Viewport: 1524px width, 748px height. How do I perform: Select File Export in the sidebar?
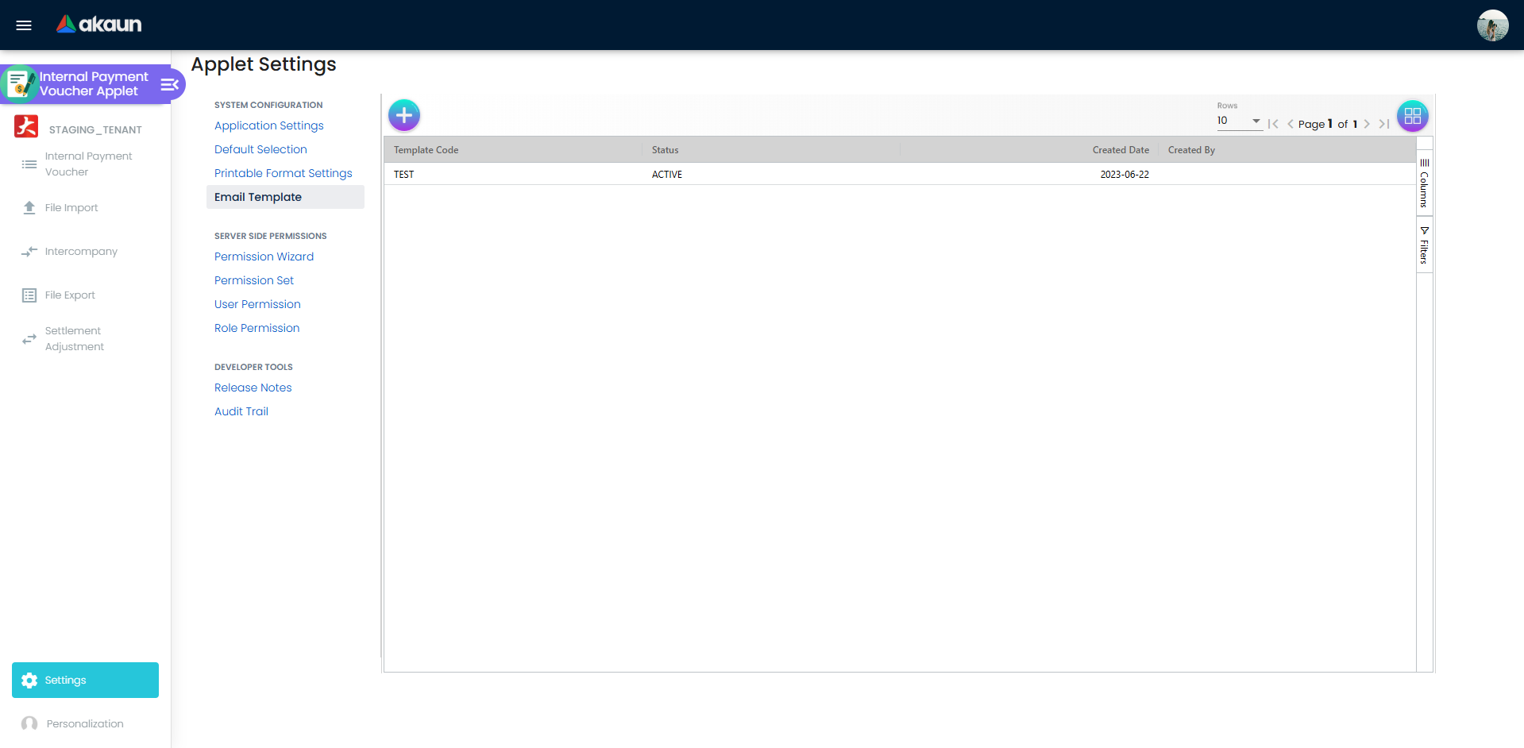click(x=29, y=295)
